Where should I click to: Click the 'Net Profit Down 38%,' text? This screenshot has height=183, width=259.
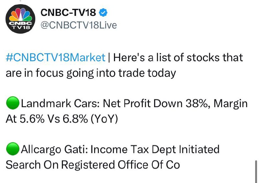pos(157,104)
